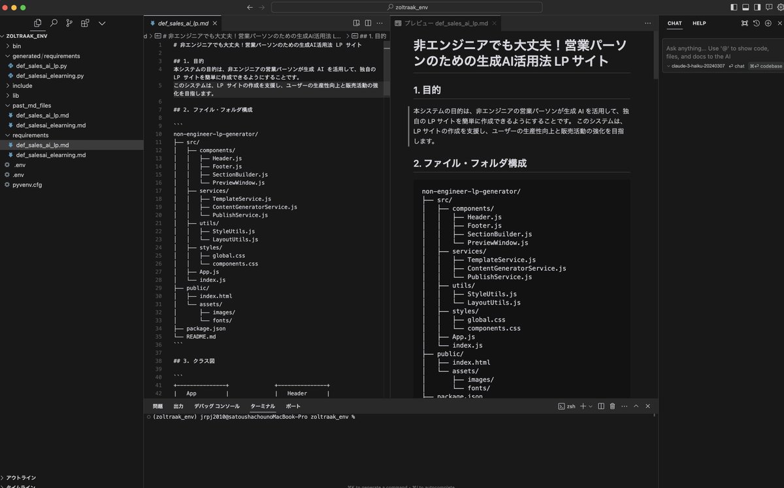This screenshot has width=784, height=488.
Task: Switch to the ポート panel tab
Action: tap(293, 406)
